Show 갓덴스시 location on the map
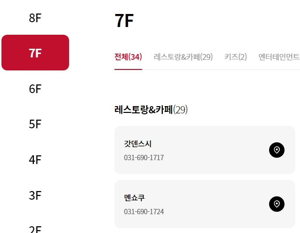Image resolution: width=300 pixels, height=233 pixels. 277,150
